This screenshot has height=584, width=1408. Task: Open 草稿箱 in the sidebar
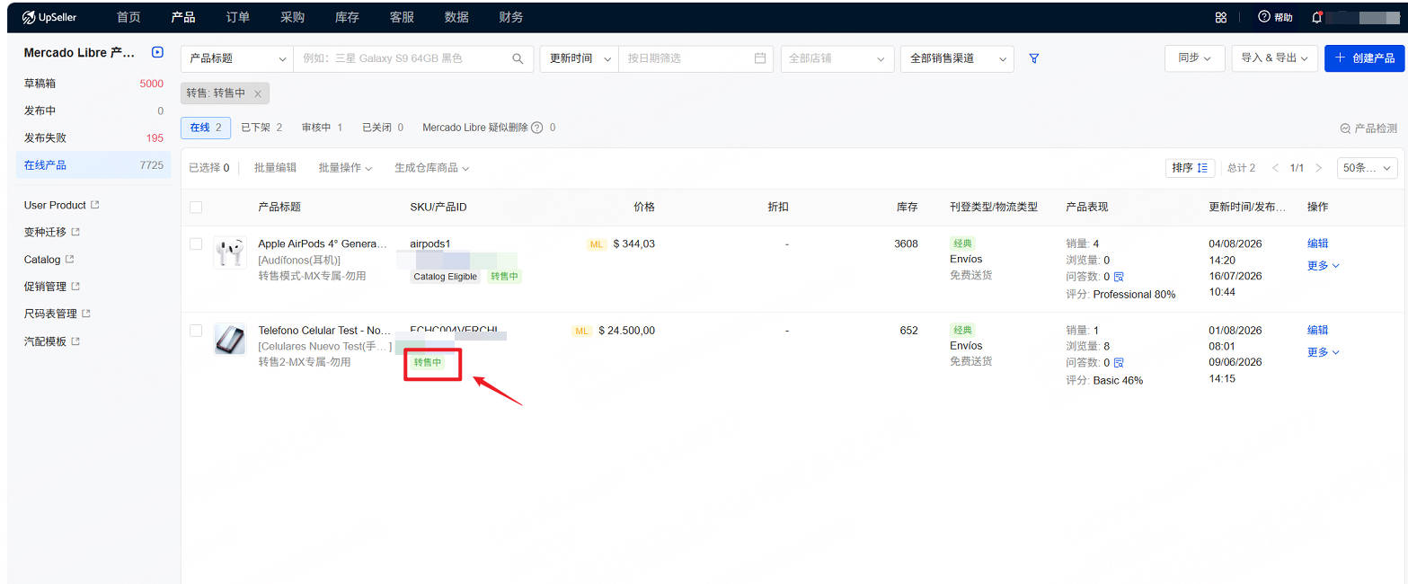pyautogui.click(x=93, y=84)
